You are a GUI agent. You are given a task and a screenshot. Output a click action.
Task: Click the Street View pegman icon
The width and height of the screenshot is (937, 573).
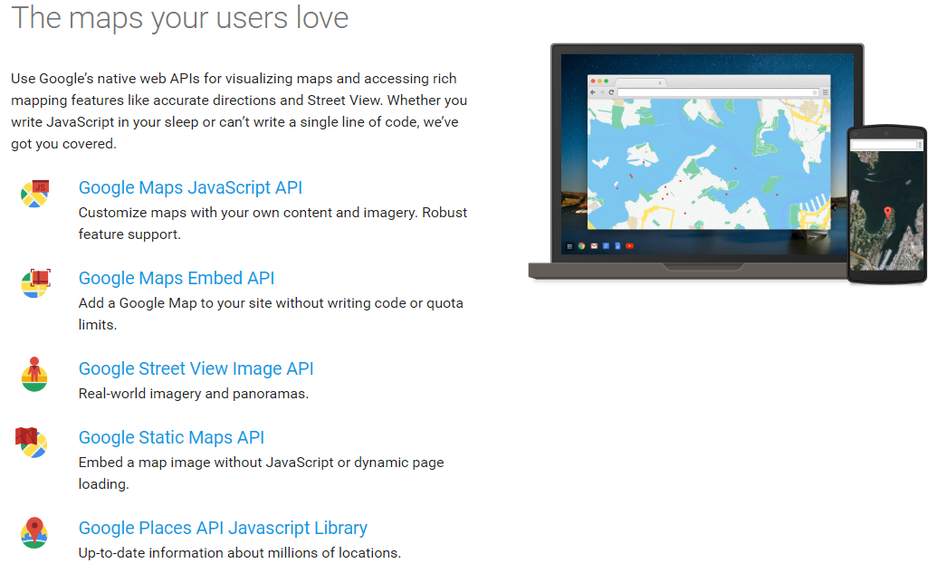point(34,374)
